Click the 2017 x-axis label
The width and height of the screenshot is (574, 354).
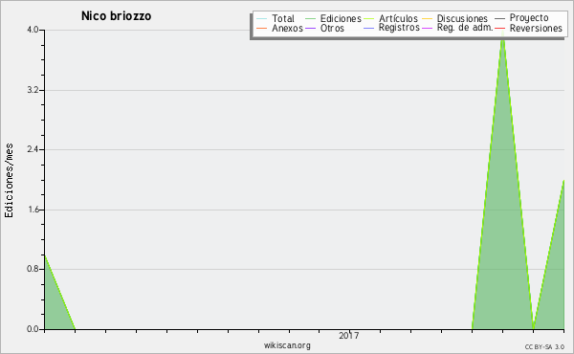348,336
